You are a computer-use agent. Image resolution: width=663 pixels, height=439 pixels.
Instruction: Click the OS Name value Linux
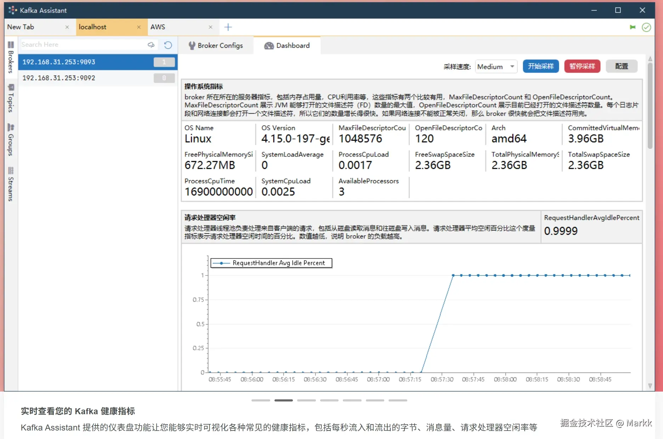(x=198, y=139)
